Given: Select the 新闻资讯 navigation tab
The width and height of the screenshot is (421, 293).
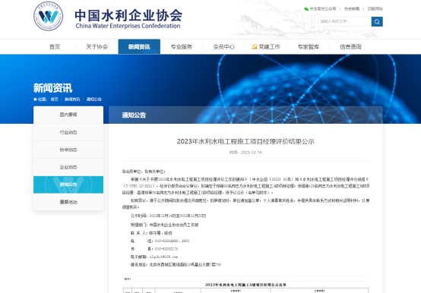Looking at the screenshot, I should tap(139, 47).
